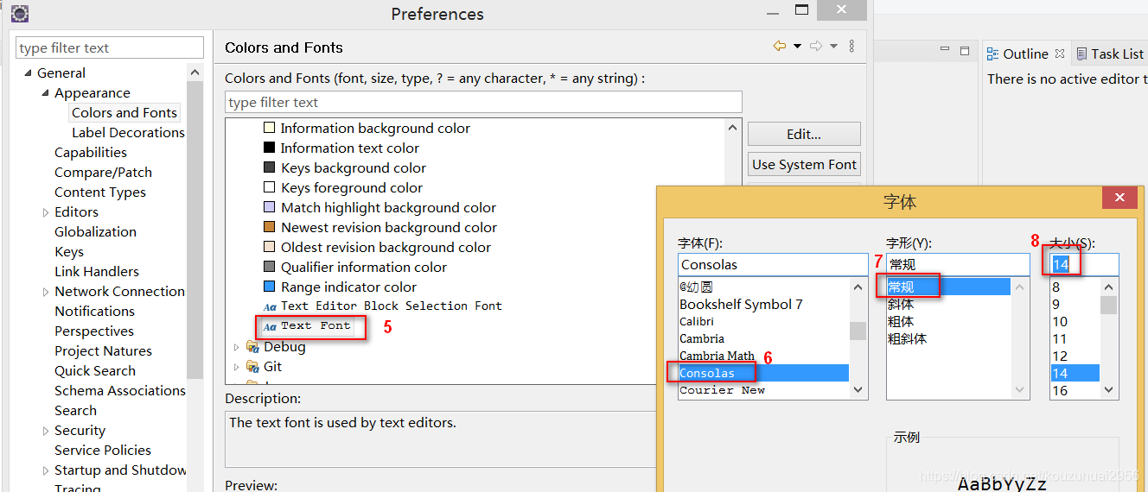Switch to the Task List view tab

pos(1109,54)
